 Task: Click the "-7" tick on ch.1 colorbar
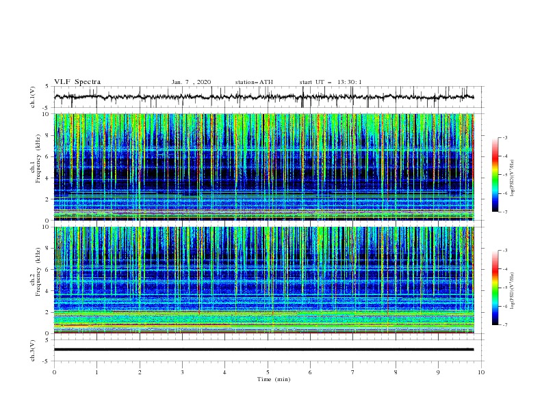coord(504,212)
